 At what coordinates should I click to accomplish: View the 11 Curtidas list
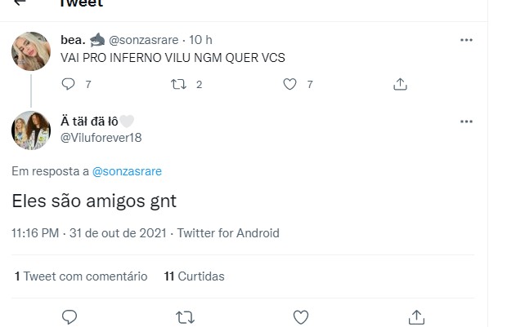[x=195, y=276]
